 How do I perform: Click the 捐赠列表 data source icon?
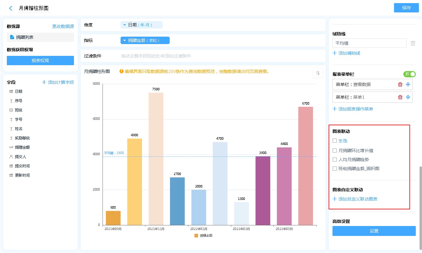(x=12, y=37)
